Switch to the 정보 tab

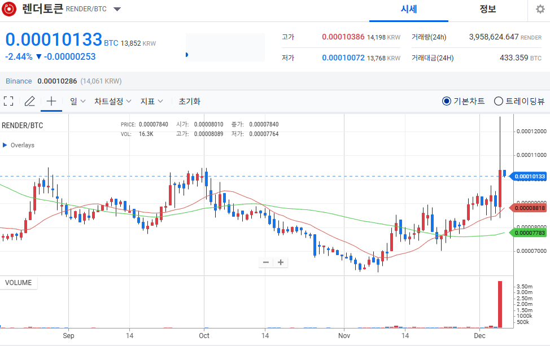[487, 9]
